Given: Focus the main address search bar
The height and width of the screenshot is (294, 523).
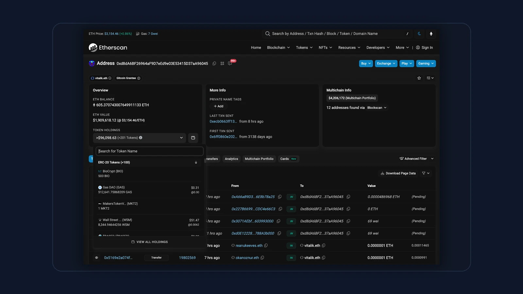Looking at the screenshot, I should (x=338, y=34).
